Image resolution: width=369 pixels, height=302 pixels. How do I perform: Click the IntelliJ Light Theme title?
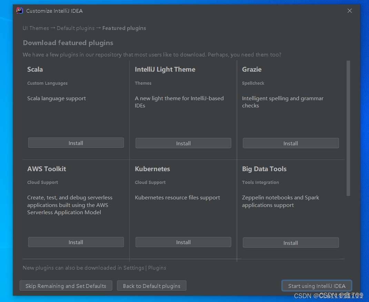(x=165, y=70)
